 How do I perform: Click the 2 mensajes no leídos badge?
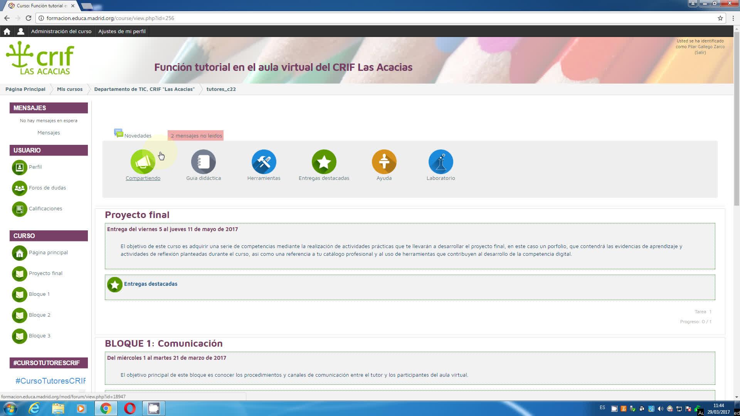click(196, 136)
